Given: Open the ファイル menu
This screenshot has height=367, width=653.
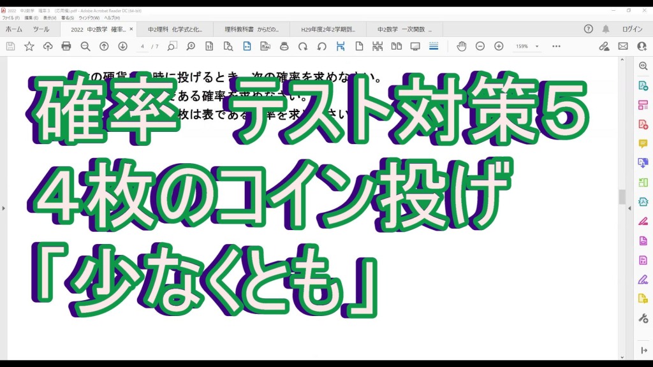Looking at the screenshot, I should tap(11, 18).
